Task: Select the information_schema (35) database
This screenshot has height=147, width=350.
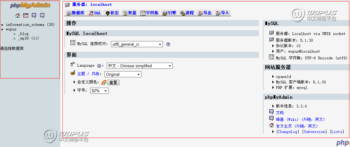Action: pyautogui.click(x=30, y=25)
